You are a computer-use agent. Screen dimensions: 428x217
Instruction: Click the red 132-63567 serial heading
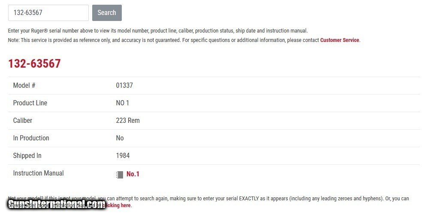coord(34,64)
